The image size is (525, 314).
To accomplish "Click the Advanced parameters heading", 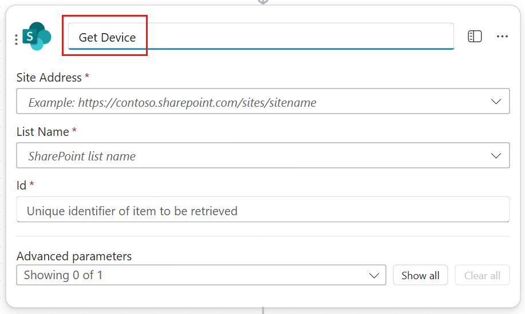I will pos(74,256).
